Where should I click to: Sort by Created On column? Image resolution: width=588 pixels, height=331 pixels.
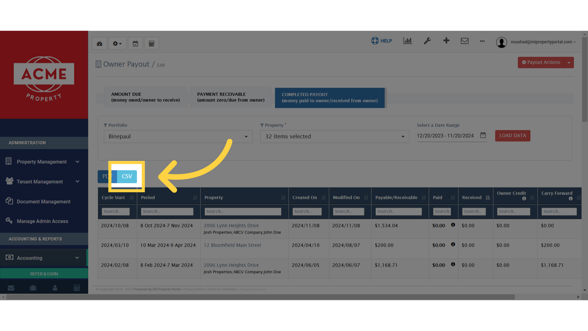(309, 198)
